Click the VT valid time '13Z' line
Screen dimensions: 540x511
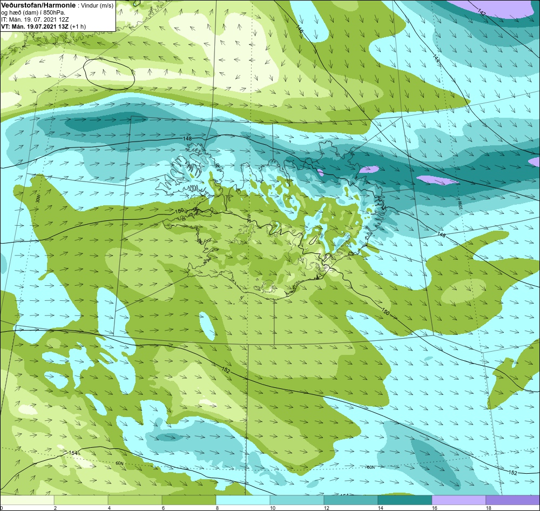point(35,26)
